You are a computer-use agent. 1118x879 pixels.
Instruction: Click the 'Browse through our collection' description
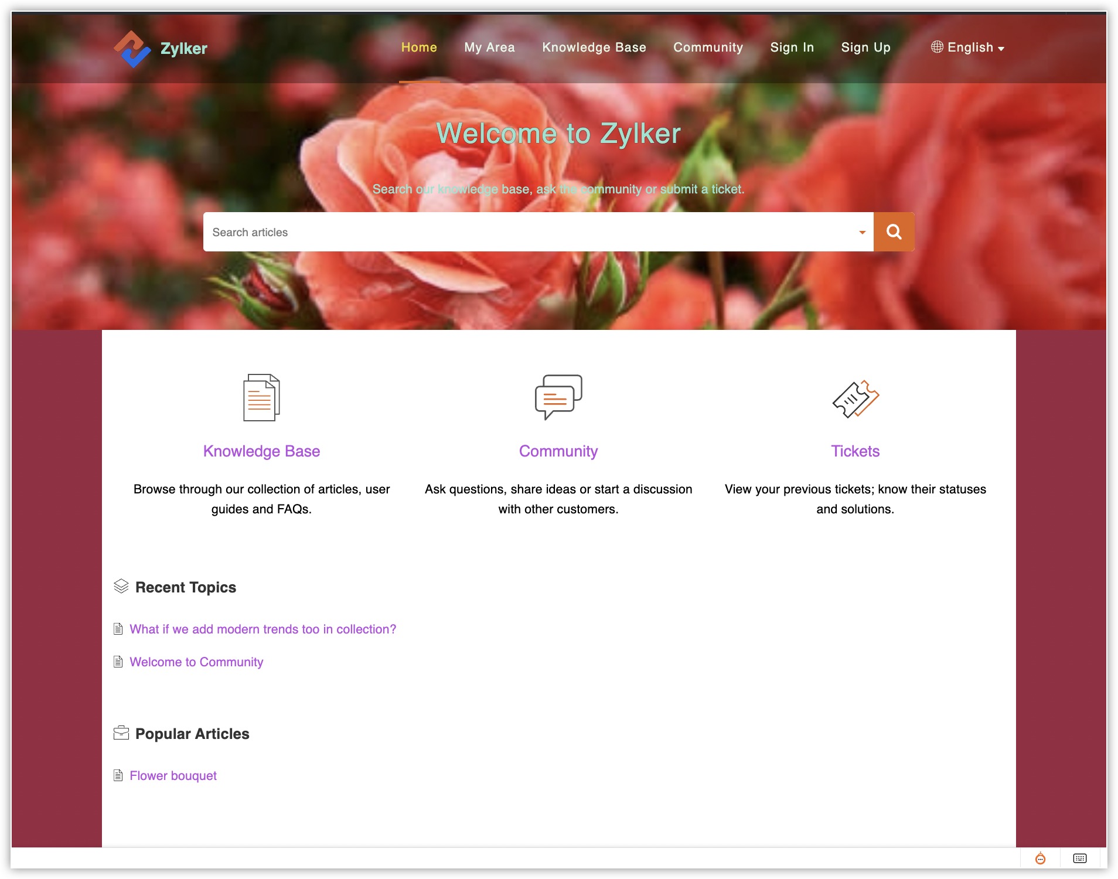(261, 499)
